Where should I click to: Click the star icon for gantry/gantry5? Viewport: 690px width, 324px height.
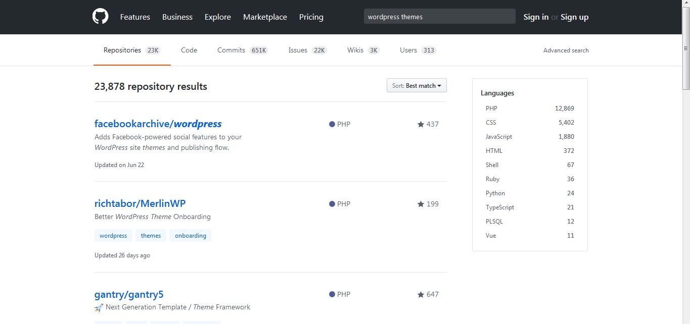click(421, 295)
